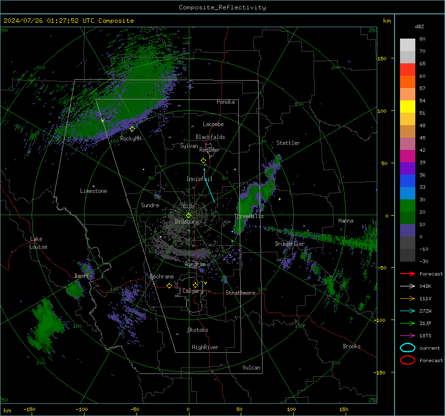This screenshot has height=416, width=445.
Task: Click the Lake Louise label
Action: tap(38, 243)
